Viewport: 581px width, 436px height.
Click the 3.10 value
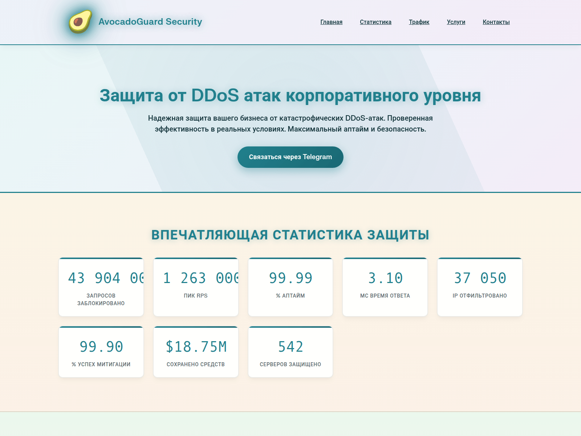(x=385, y=278)
